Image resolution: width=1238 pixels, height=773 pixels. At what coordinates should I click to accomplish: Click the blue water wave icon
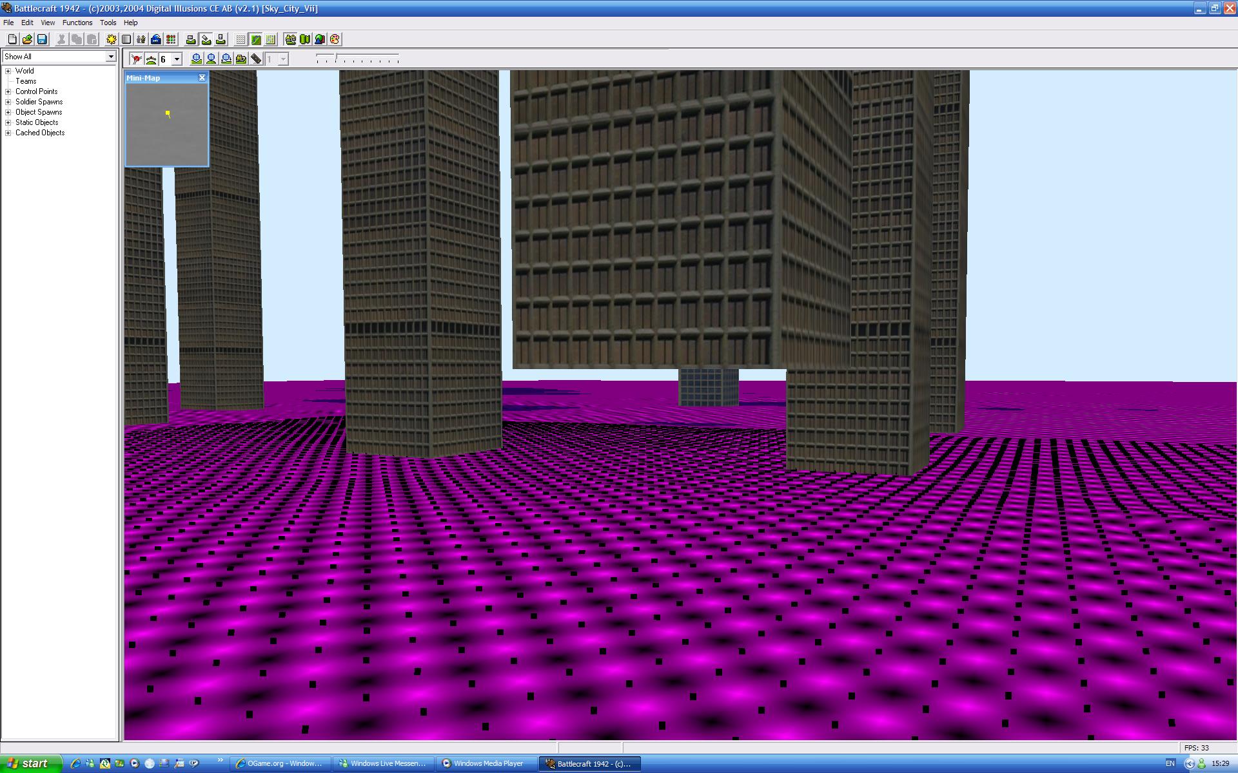click(156, 39)
